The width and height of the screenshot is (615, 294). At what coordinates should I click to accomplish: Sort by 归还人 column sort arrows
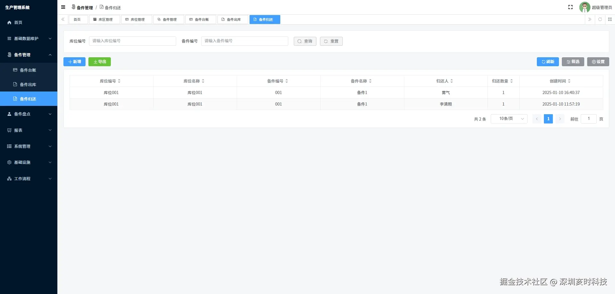click(x=452, y=81)
